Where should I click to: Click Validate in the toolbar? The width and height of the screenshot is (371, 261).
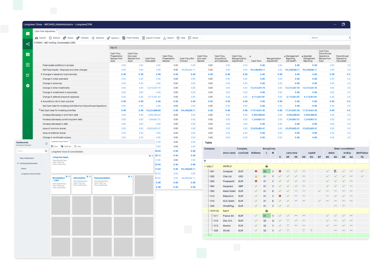coord(78,38)
